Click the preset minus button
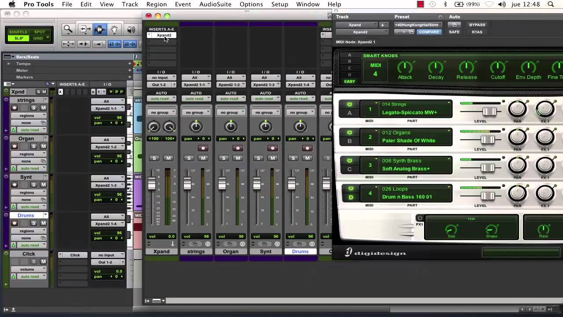This screenshot has width=563, height=317. (x=397, y=32)
